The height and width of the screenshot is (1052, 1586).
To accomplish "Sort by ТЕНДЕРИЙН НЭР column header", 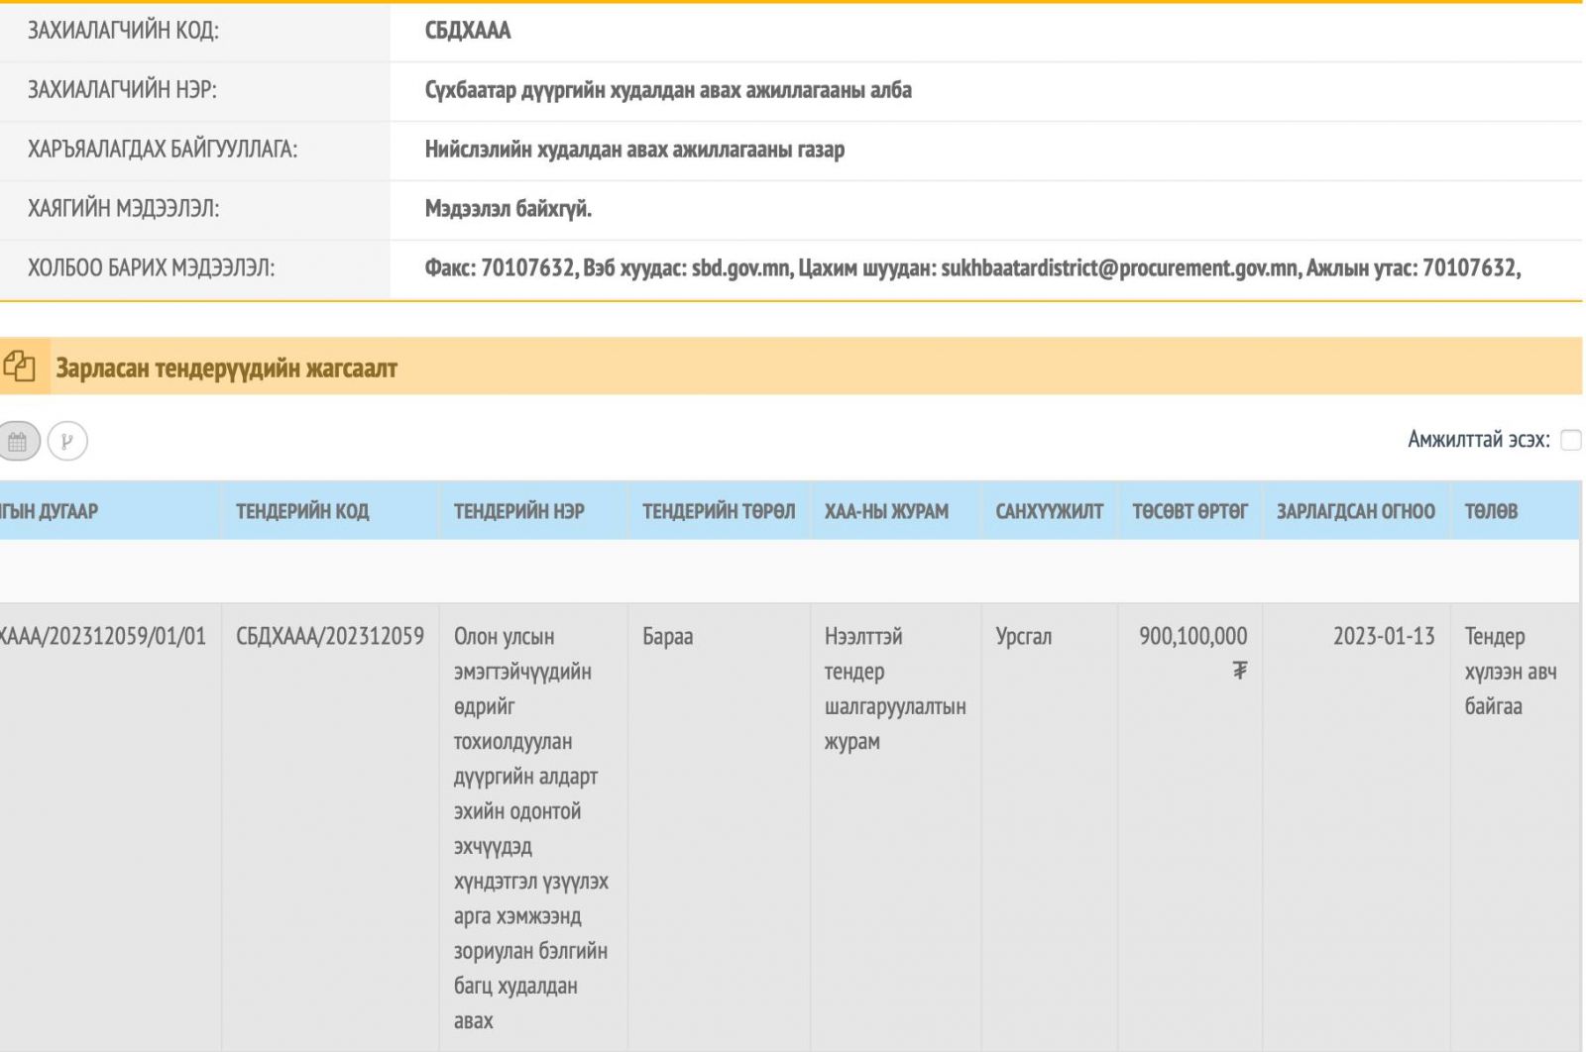I will (518, 511).
